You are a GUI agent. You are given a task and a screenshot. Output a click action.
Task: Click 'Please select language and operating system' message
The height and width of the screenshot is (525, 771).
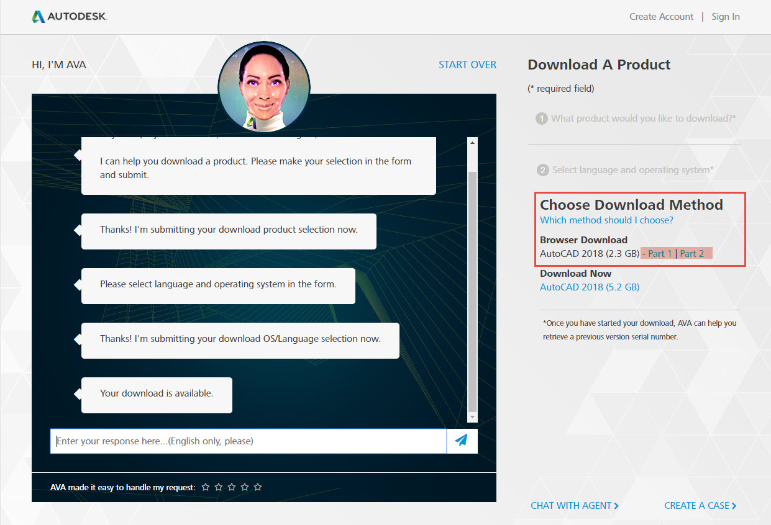click(x=218, y=285)
